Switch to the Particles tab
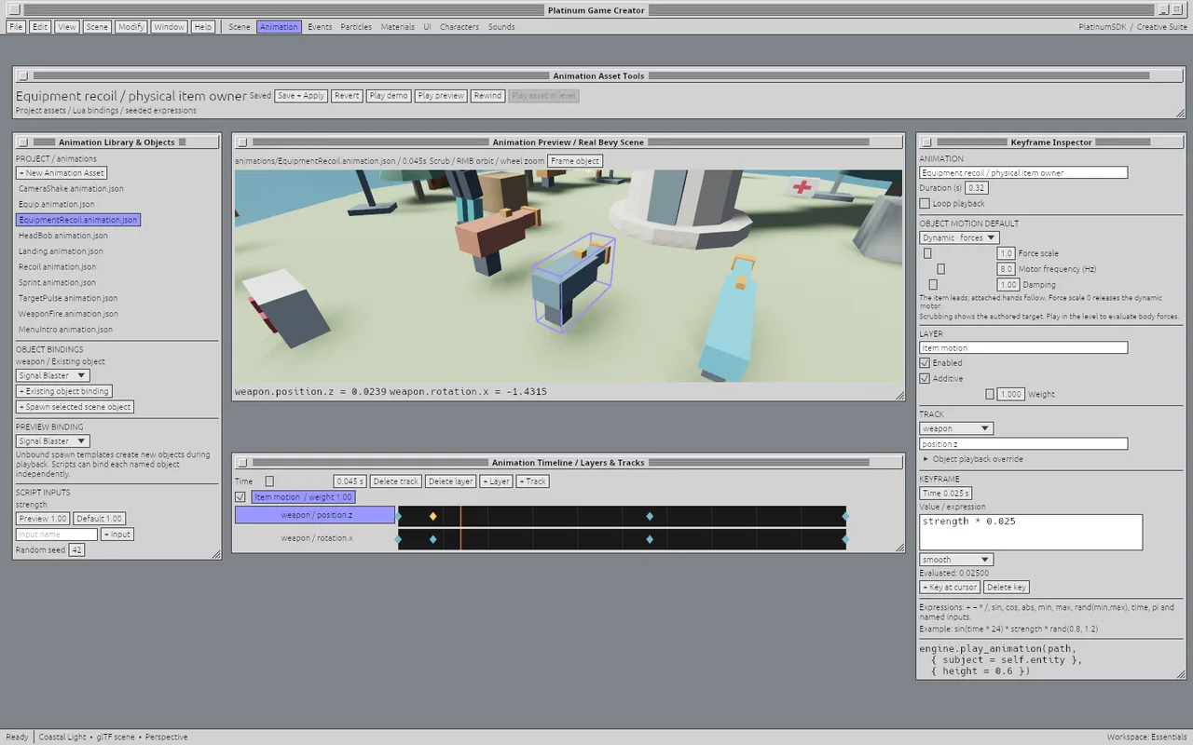This screenshot has height=745, width=1193. [357, 27]
